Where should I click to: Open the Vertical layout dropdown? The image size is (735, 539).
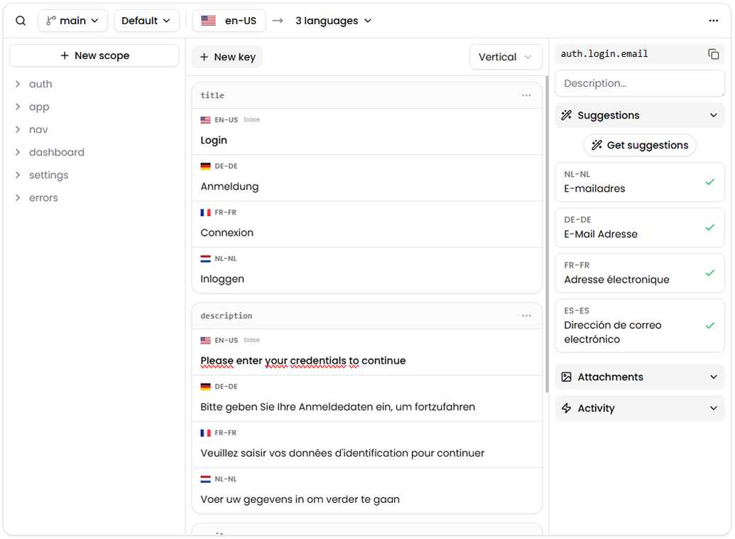click(506, 57)
